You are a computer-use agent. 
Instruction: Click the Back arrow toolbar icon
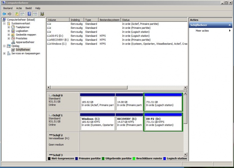[x=4, y=14]
